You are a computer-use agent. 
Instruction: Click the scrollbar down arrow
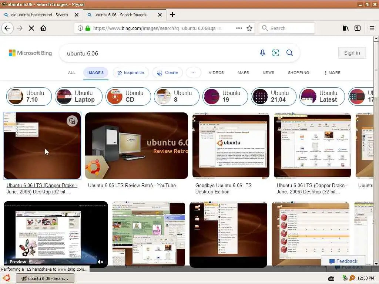click(x=376, y=264)
